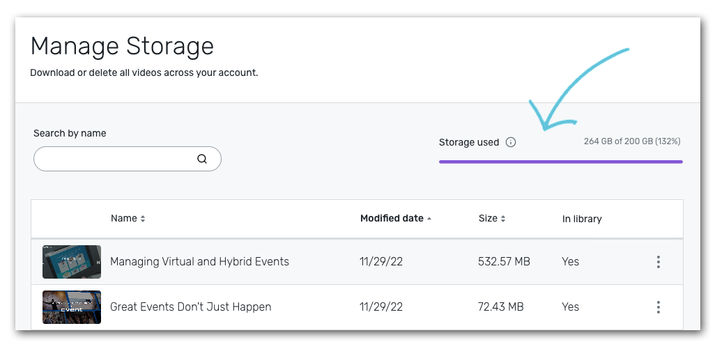The width and height of the screenshot is (724, 349).
Task: Open options menu for Managing Virtual and Hybrid Events
Action: coord(658,262)
